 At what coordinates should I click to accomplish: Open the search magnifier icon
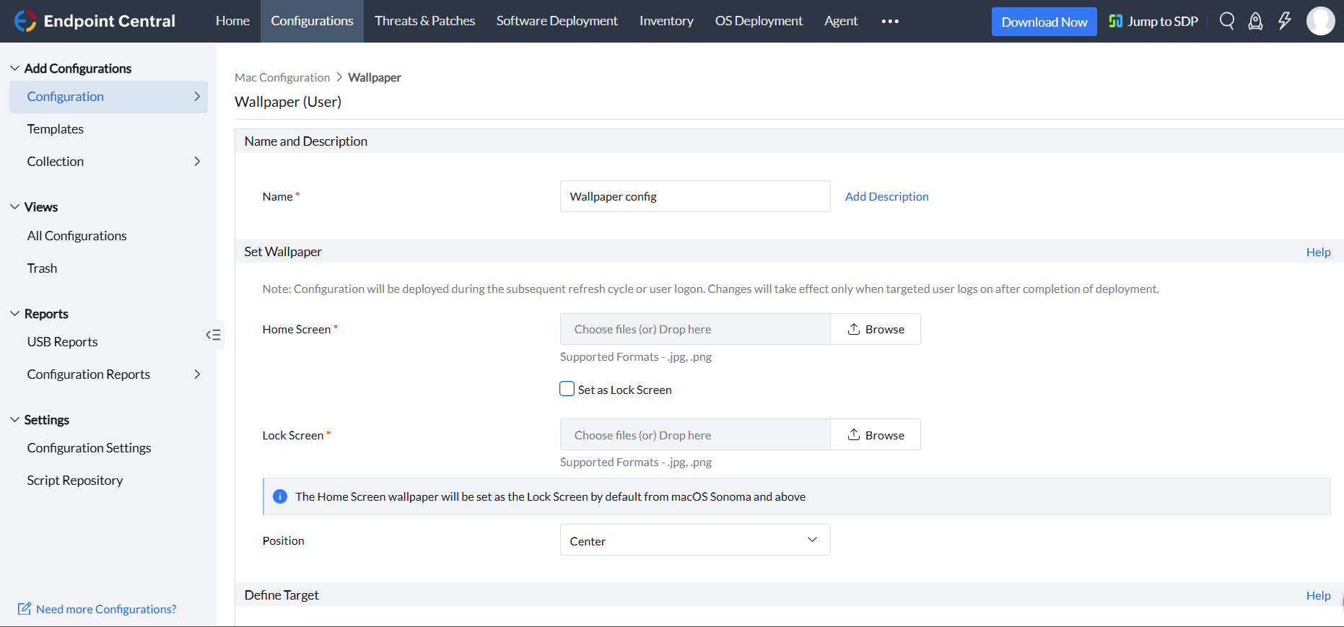point(1226,21)
